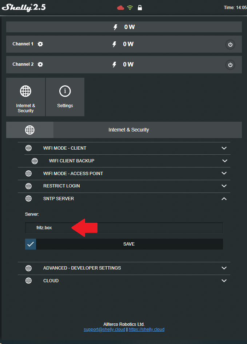The height and width of the screenshot is (344, 247).
Task: Expand RESTRICT LOGIN chevron
Action: 224,186
